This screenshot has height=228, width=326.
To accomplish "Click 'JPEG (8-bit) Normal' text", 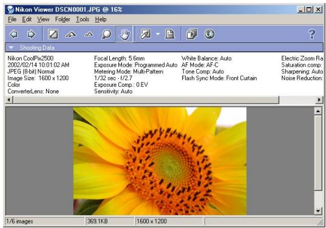I will click(31, 72).
